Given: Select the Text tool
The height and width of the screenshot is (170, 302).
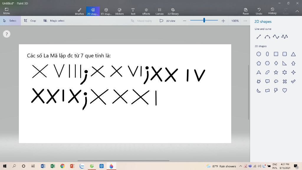Looking at the screenshot, I should [x=133, y=12].
